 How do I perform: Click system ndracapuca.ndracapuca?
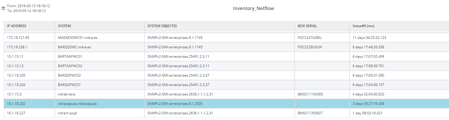[77, 103]
